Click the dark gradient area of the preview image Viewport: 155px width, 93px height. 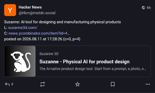click(x=8, y=61)
